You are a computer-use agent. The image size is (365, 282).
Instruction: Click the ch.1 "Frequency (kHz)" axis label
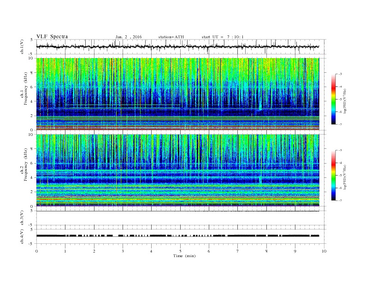pyautogui.click(x=25, y=88)
